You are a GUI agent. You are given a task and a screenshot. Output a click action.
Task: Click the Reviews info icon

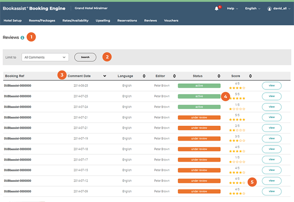22,38
